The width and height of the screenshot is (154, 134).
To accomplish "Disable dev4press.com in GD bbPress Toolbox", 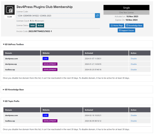I will (134, 59).
